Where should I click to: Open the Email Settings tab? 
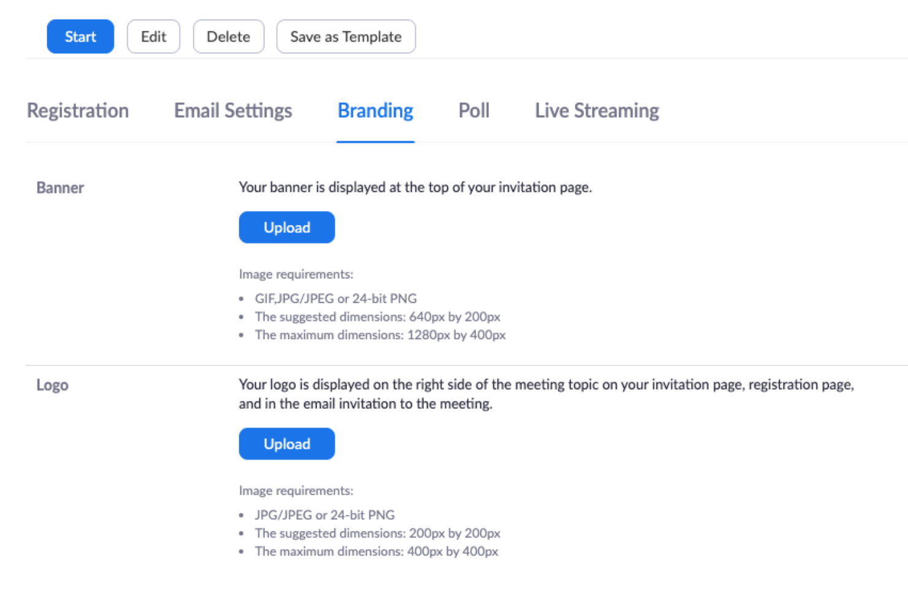(x=233, y=111)
